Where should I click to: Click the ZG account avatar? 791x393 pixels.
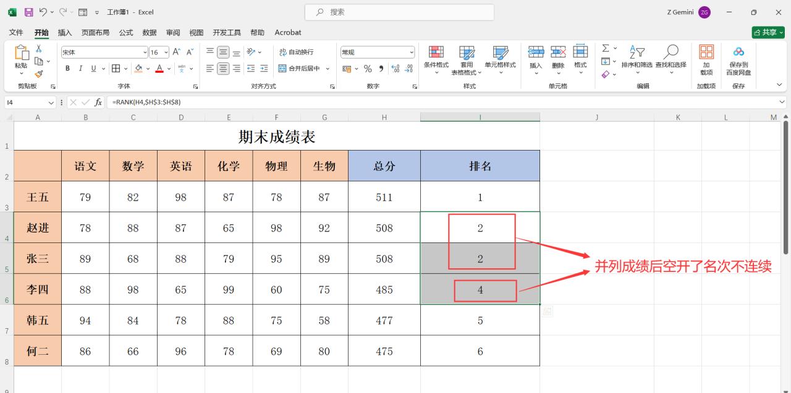704,12
